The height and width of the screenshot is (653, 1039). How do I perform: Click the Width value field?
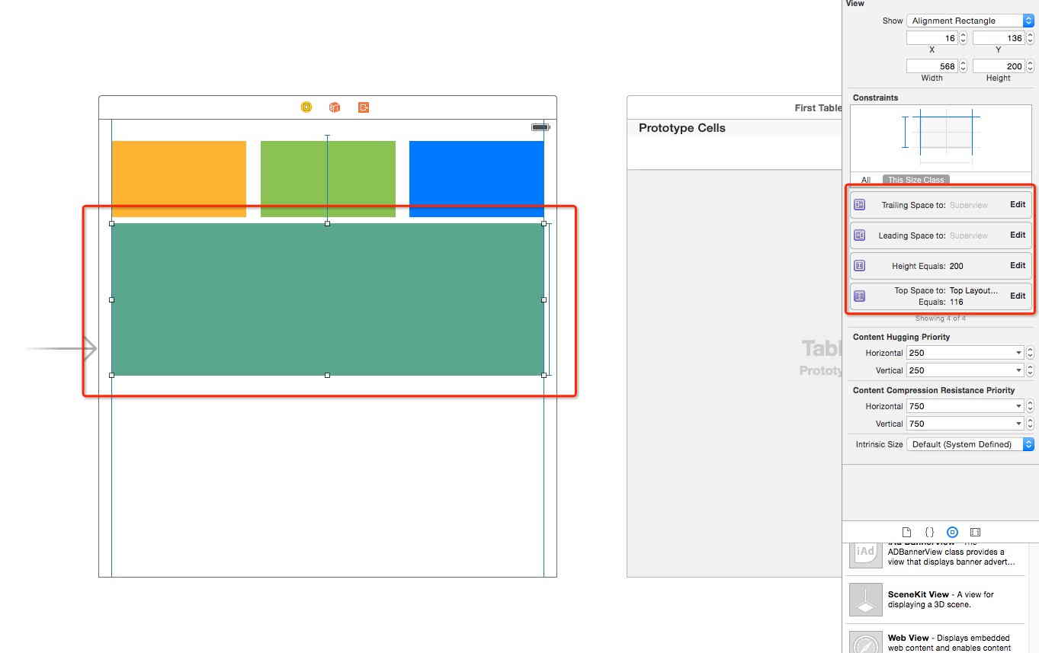(x=932, y=66)
